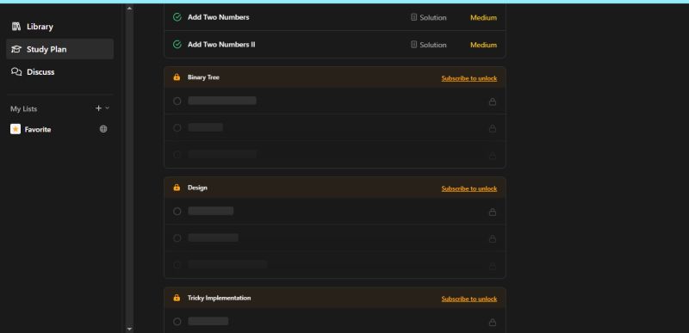This screenshot has width=689, height=333.
Task: Open the Add Two Numbers II problem
Action: coord(221,44)
